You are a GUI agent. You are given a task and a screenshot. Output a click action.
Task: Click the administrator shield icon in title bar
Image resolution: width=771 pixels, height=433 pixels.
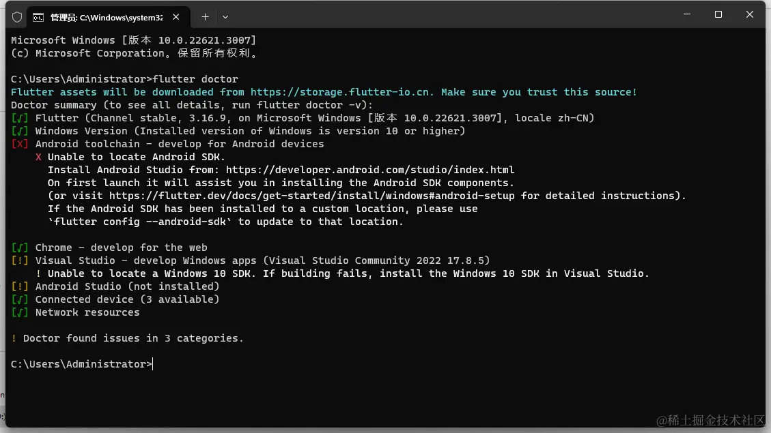click(x=17, y=16)
